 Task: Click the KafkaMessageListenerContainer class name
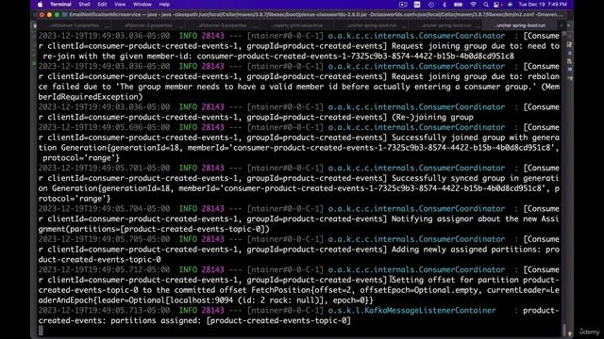(x=411, y=311)
